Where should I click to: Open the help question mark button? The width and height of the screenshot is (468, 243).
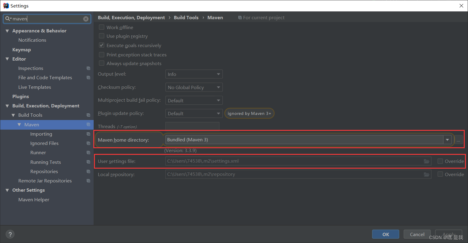(10, 234)
